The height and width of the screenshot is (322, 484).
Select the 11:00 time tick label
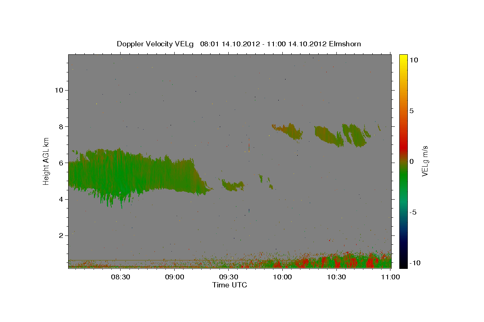point(390,277)
